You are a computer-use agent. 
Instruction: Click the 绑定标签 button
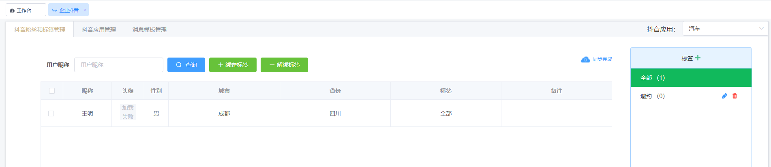(233, 65)
